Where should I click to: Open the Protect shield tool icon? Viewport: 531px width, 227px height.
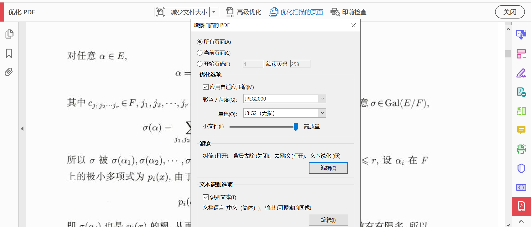(521, 168)
